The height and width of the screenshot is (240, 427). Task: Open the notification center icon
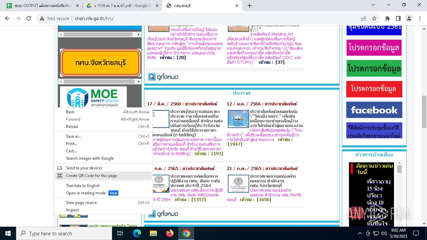click(416, 233)
